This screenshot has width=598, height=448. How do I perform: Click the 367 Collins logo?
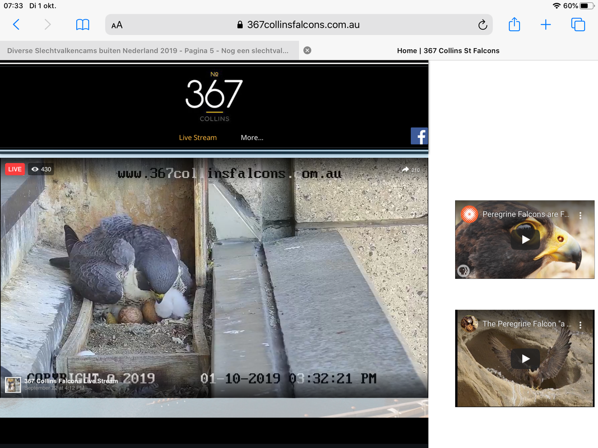(214, 97)
